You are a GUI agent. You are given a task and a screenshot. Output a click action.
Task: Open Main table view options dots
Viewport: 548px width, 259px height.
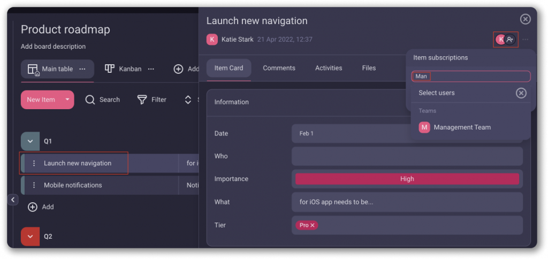pyautogui.click(x=82, y=69)
